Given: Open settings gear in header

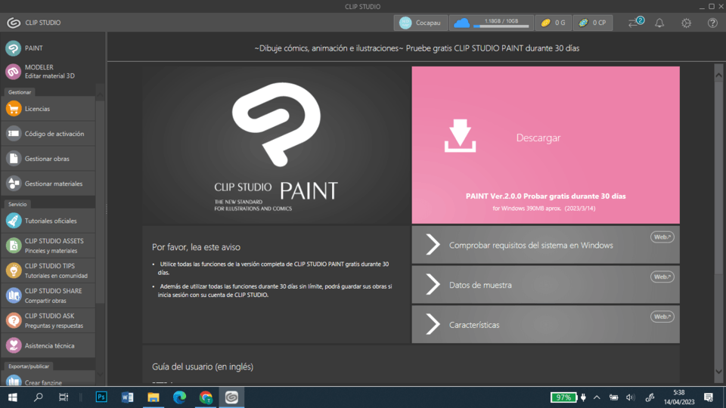Looking at the screenshot, I should click(x=686, y=23).
